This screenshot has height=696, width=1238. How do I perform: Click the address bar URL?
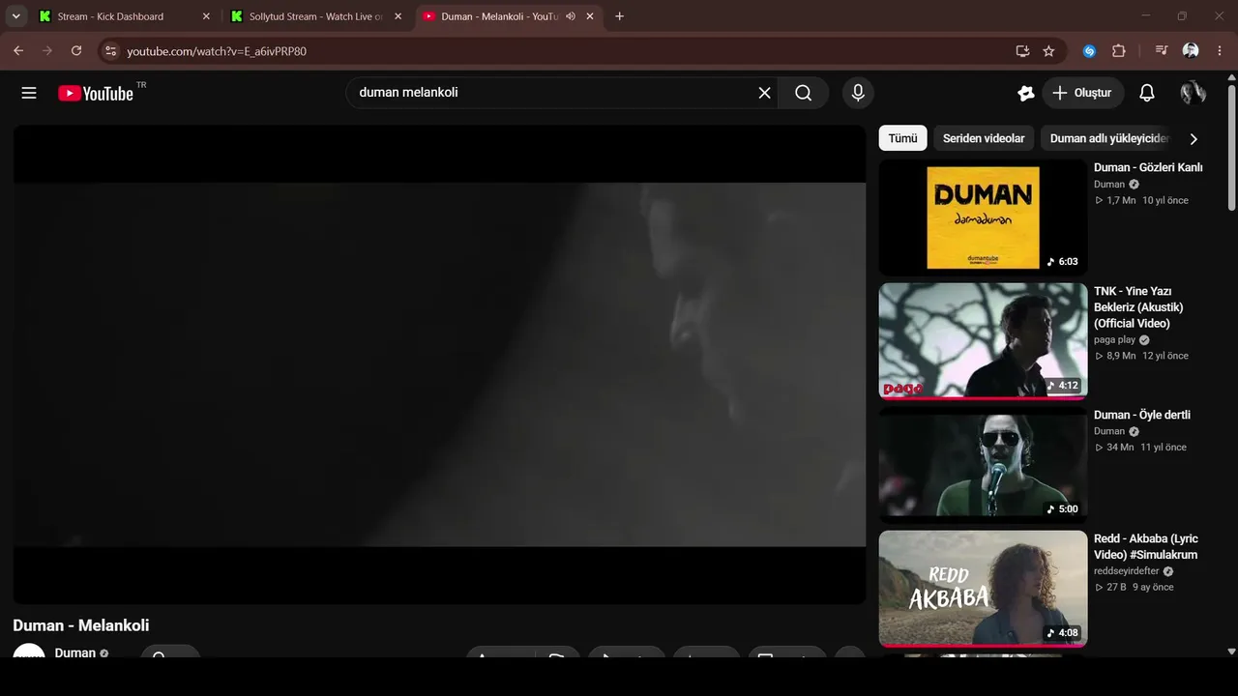click(217, 51)
